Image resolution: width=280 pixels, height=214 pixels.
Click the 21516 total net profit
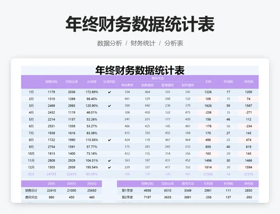249,174
